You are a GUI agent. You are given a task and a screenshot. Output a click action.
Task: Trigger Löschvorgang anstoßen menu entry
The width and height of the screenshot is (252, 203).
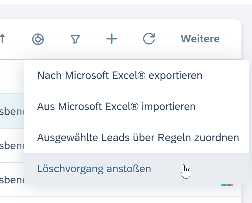point(94,168)
